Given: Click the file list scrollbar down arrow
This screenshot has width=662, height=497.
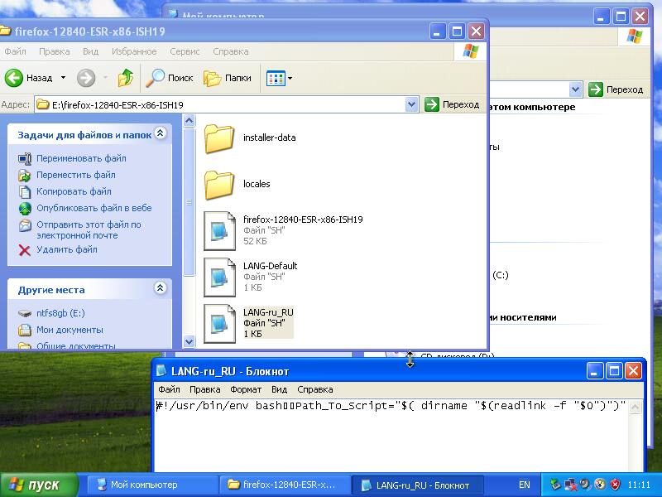Looking at the screenshot, I should (188, 340).
